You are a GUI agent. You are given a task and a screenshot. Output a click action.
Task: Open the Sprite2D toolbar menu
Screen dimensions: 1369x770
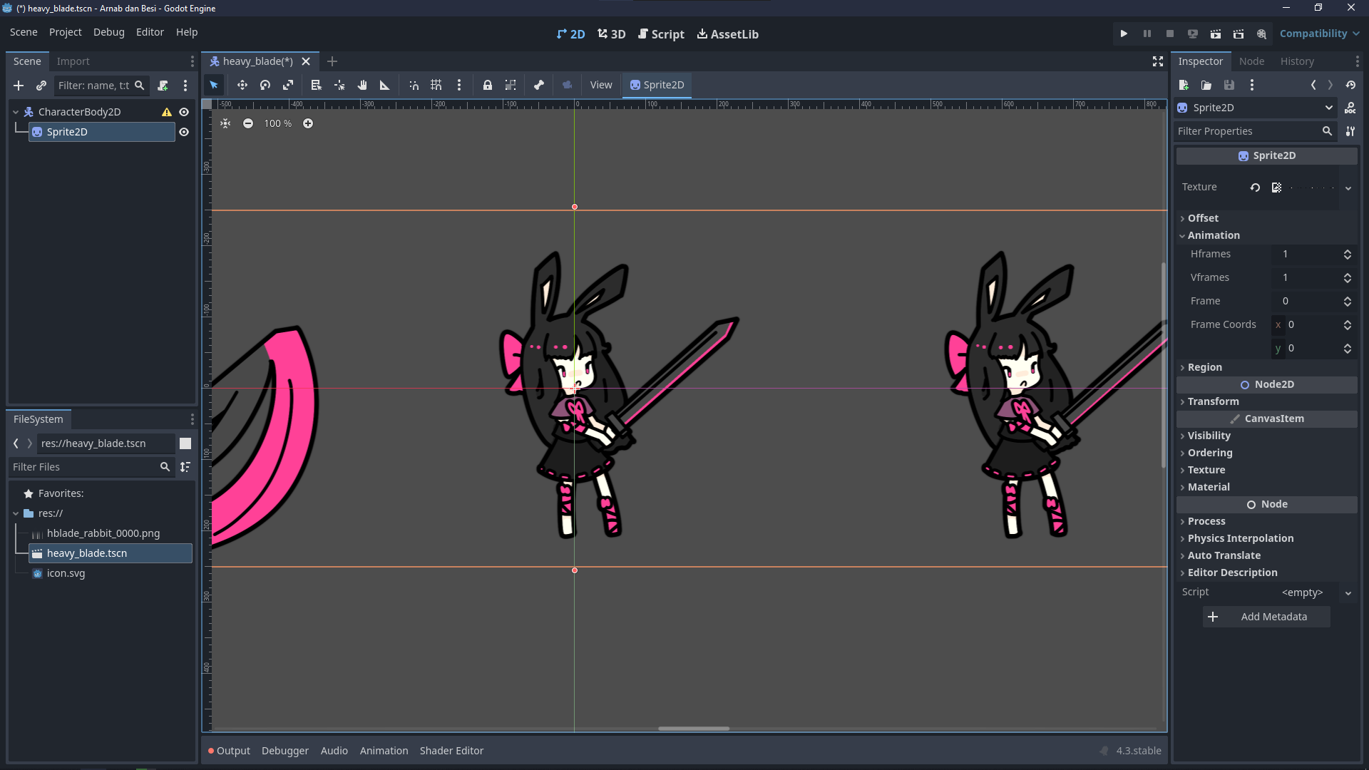point(657,85)
